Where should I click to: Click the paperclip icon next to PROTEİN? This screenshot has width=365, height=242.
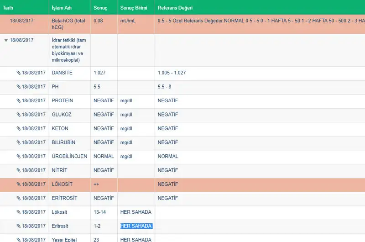[x=19, y=101]
